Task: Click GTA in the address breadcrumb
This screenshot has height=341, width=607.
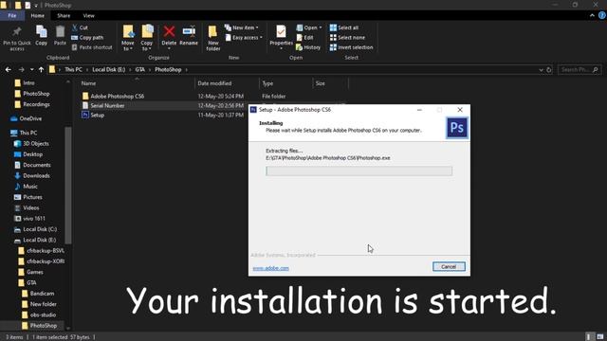Action: point(140,69)
